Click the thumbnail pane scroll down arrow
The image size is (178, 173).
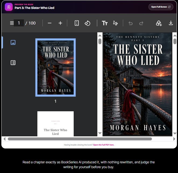pos(100,133)
